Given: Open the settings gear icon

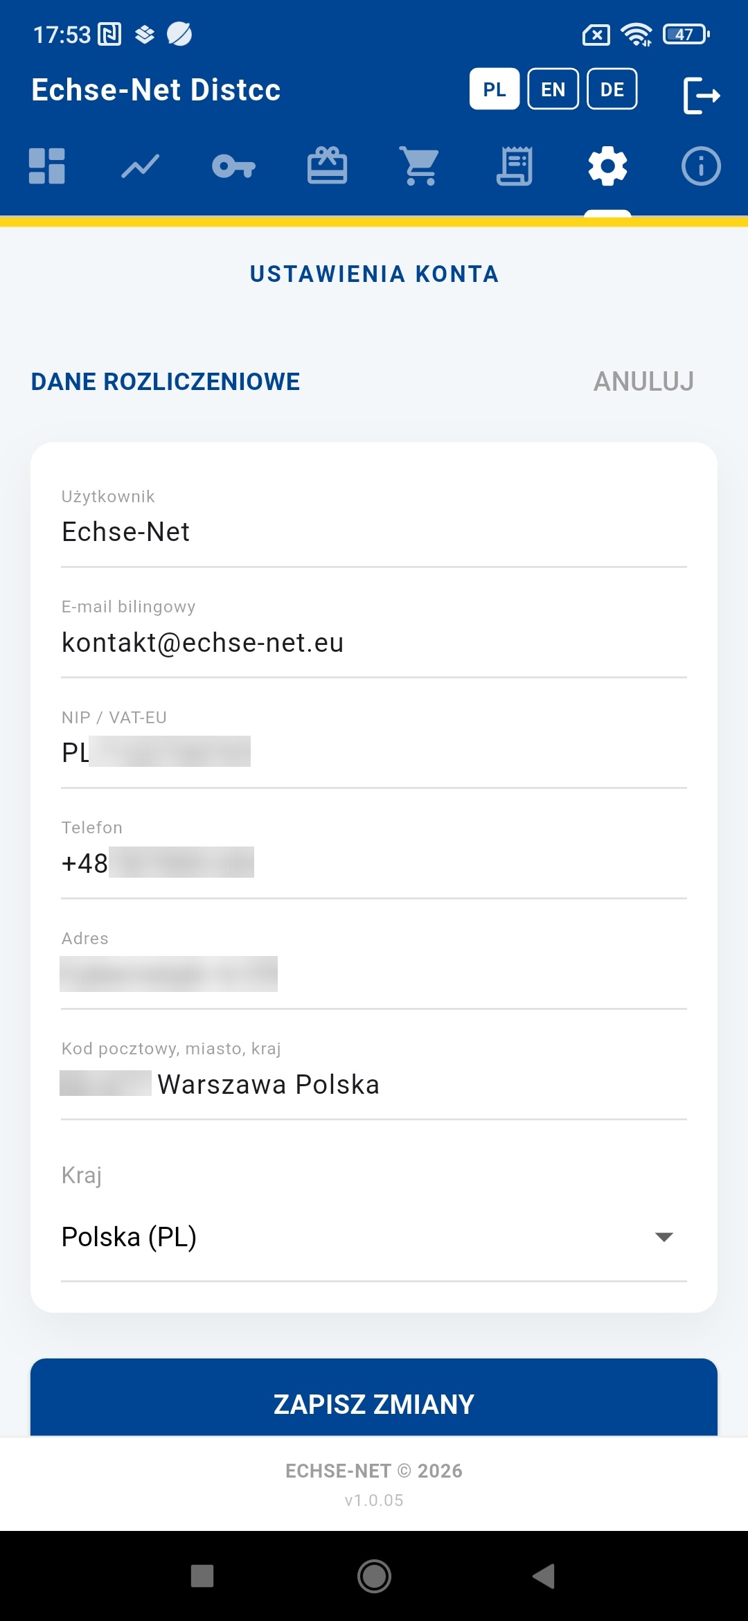Looking at the screenshot, I should coord(607,166).
